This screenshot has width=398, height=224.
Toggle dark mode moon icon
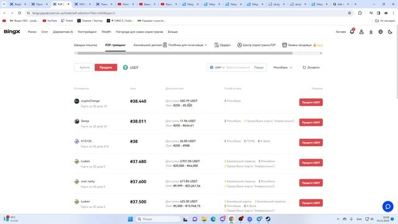(x=390, y=32)
